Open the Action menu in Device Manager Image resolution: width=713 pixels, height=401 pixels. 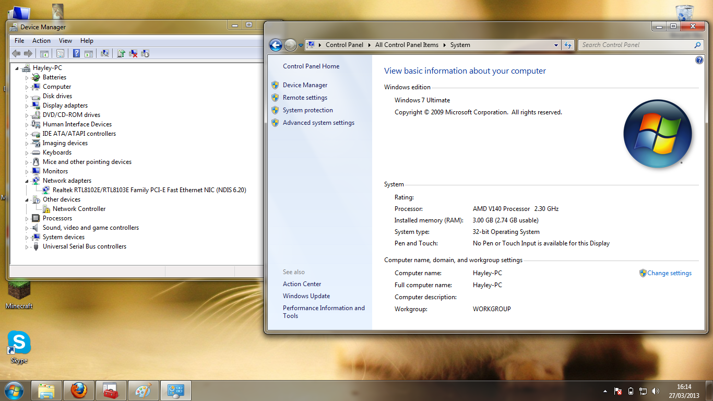[41, 41]
